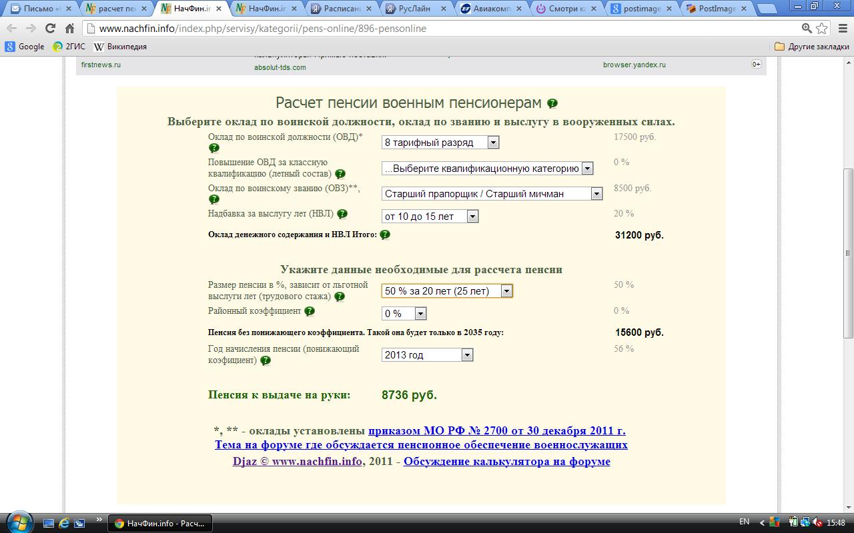Open help for Оклад денежного содержания Итого
This screenshot has width=854, height=533.
click(x=385, y=235)
